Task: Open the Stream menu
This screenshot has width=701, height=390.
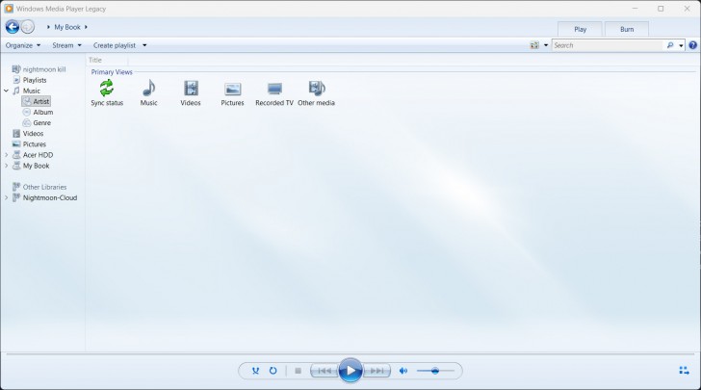Action: tap(66, 45)
